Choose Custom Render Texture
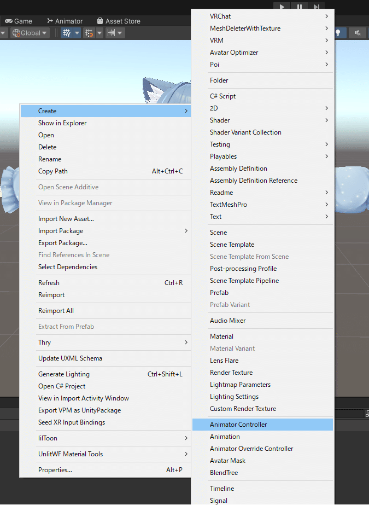 point(262,409)
